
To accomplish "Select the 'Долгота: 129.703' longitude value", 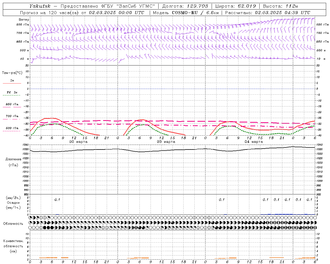I will click(185, 6).
